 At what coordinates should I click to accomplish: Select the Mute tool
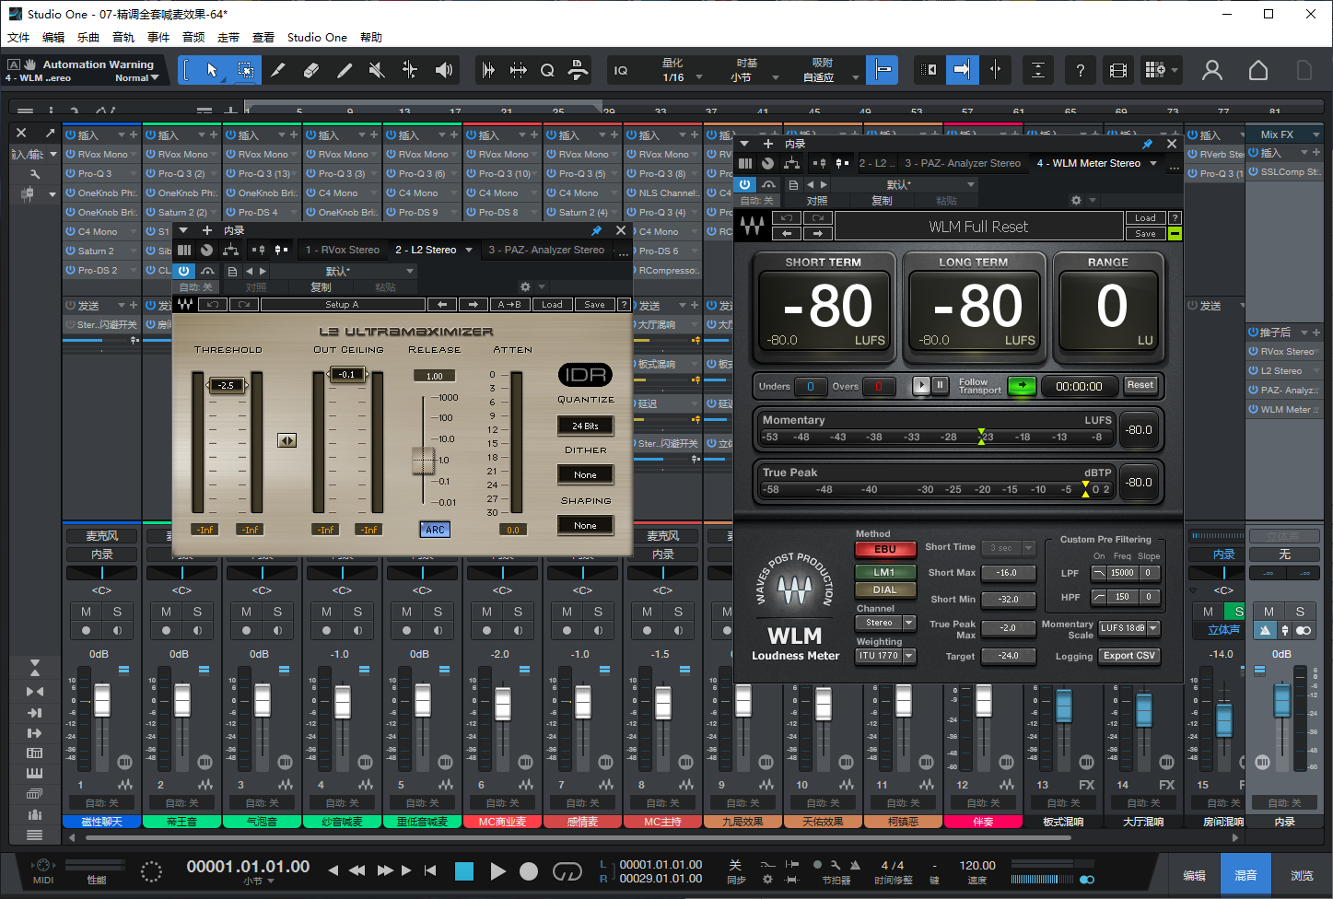point(376,70)
